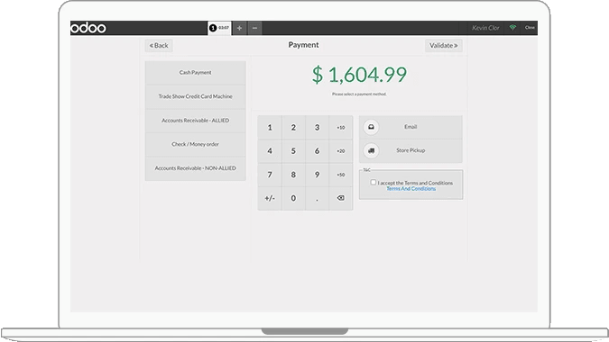609x342 pixels.
Task: Click the green wifi connection status icon
Action: (512, 28)
